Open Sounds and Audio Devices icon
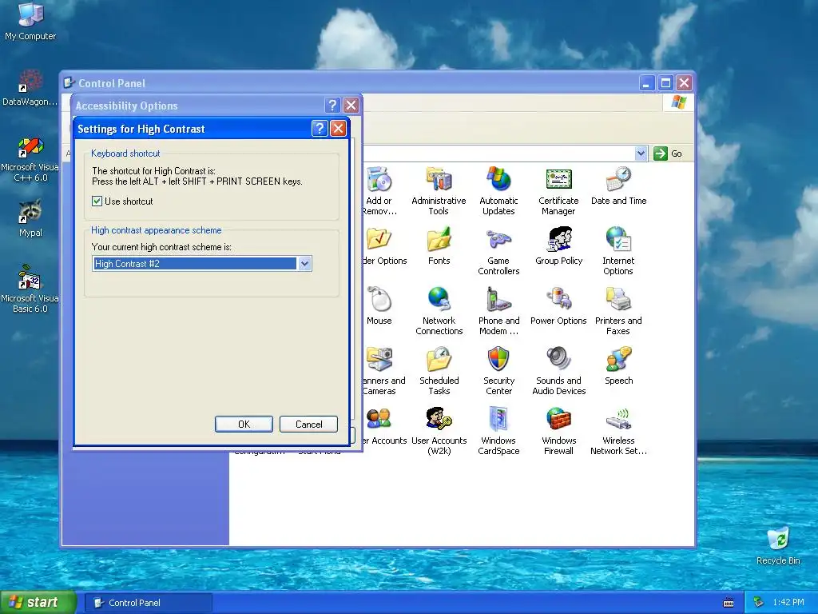Screen dimensions: 818x614 [x=558, y=371]
